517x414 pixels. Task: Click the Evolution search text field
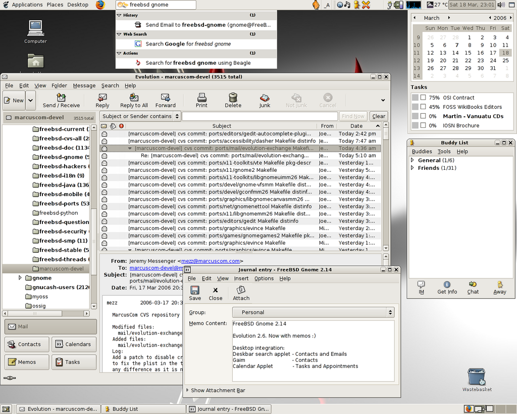(x=260, y=116)
